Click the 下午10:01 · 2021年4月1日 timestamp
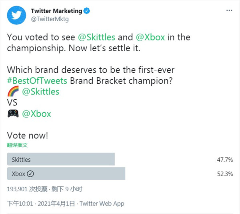This screenshot has height=214, width=240. point(41,204)
